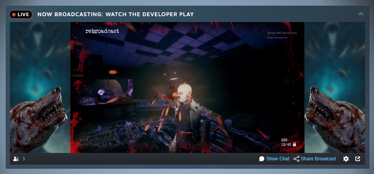Screen dimensions: 374x174
Task: Click the LIVE indicator badge
Action: pyautogui.click(x=21, y=15)
